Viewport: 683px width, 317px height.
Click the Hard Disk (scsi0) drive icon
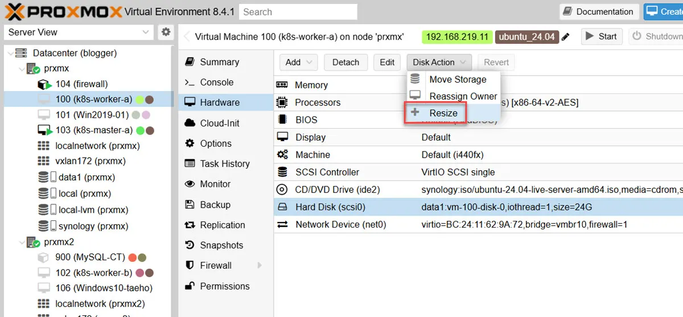point(282,207)
